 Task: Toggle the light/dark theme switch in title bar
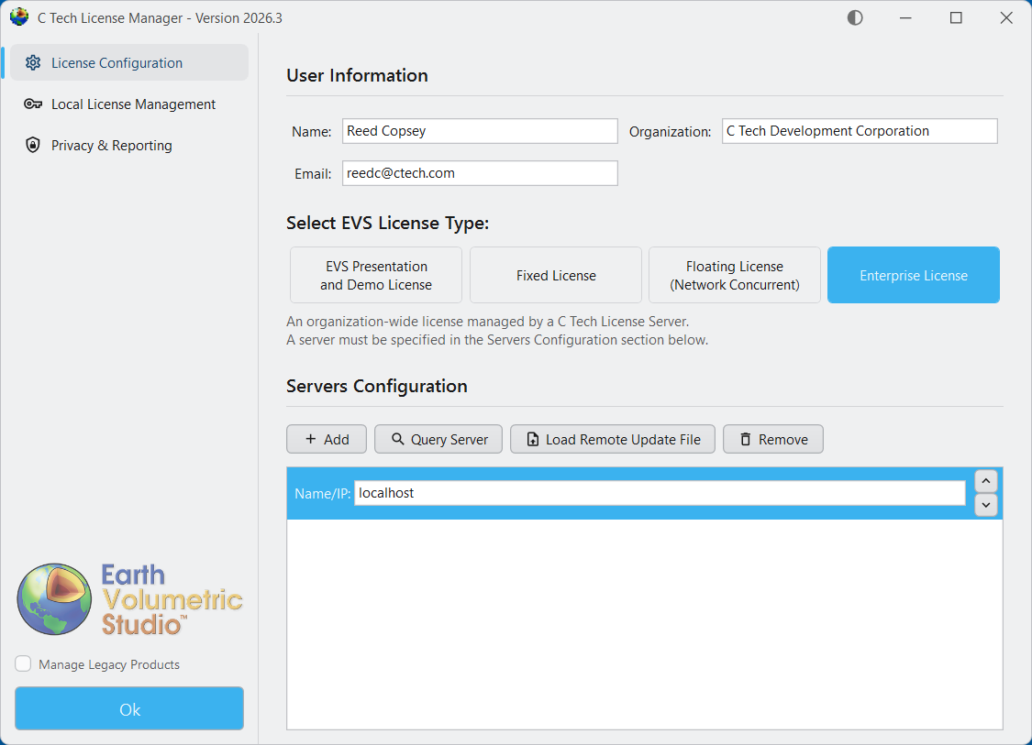point(854,16)
